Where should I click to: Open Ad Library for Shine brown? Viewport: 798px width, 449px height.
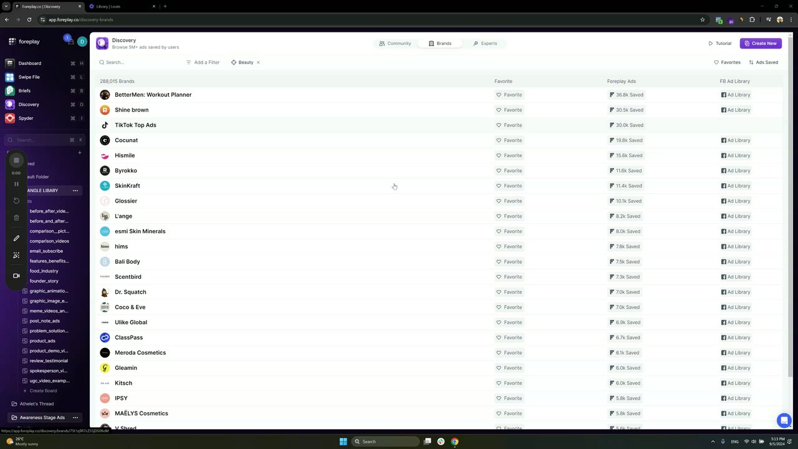(736, 110)
